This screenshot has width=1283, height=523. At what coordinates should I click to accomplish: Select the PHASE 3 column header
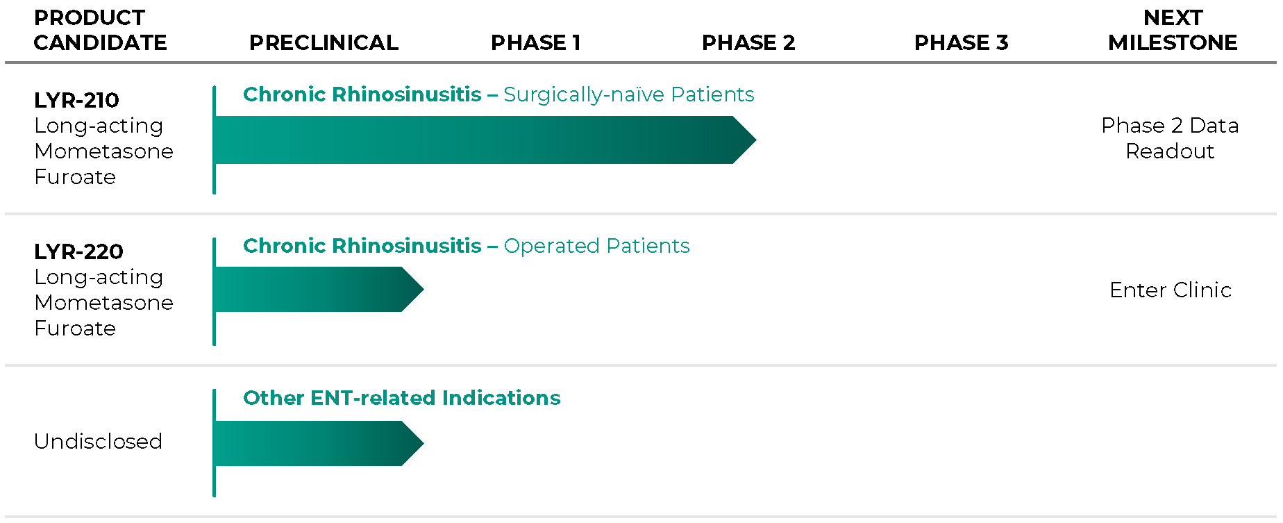click(x=961, y=42)
